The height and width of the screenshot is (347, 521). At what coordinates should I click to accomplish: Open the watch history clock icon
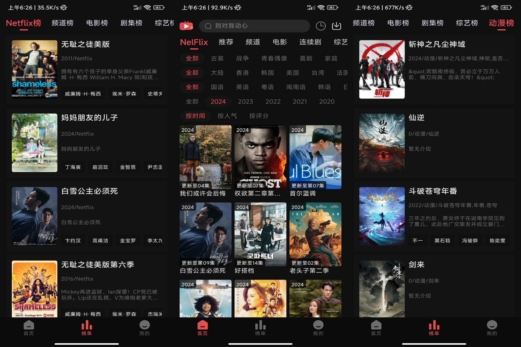pos(321,26)
